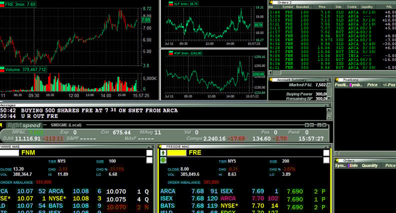The image size is (396, 213).
Task: Click the left arrow of the Orders 2 horizontal scrollbar
Action: pyautogui.click(x=270, y=72)
